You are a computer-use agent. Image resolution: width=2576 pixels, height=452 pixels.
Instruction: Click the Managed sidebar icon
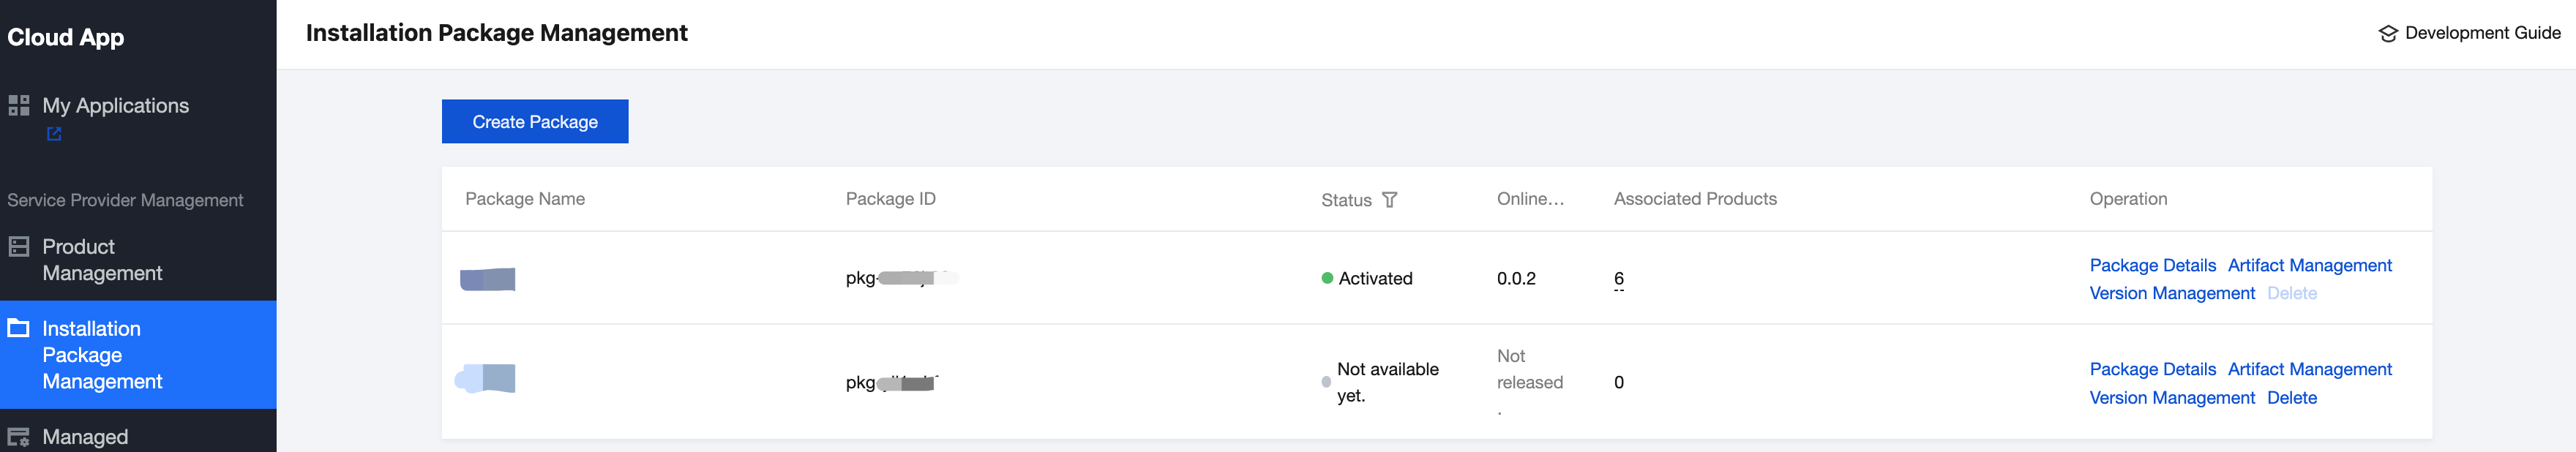point(19,437)
